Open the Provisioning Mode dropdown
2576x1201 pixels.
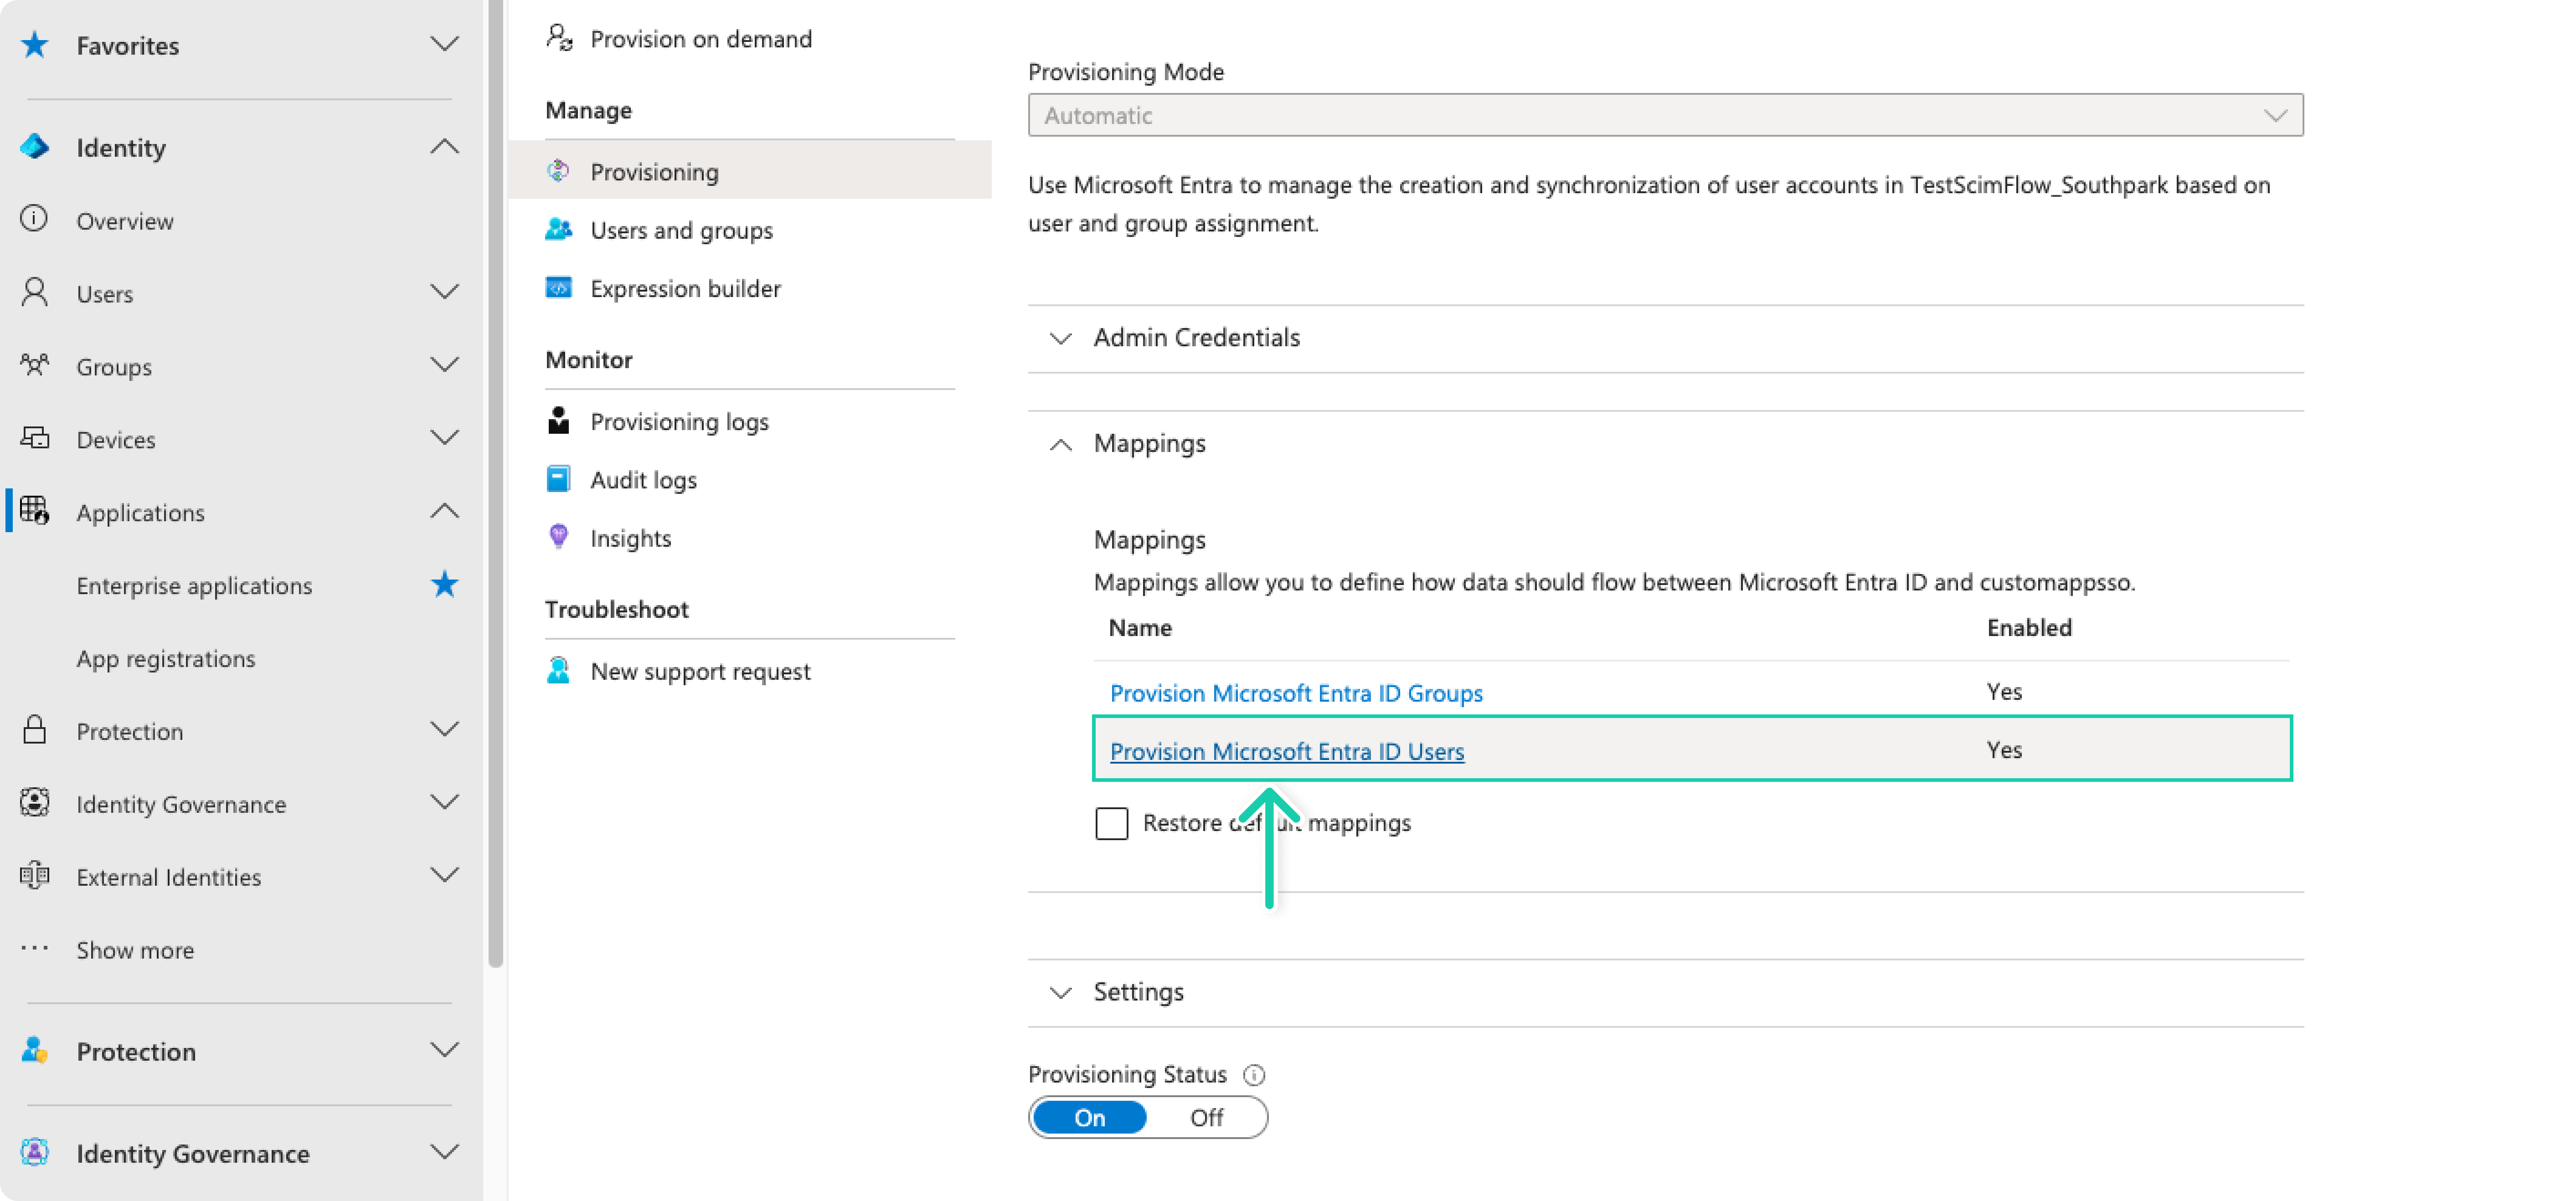coord(1665,115)
